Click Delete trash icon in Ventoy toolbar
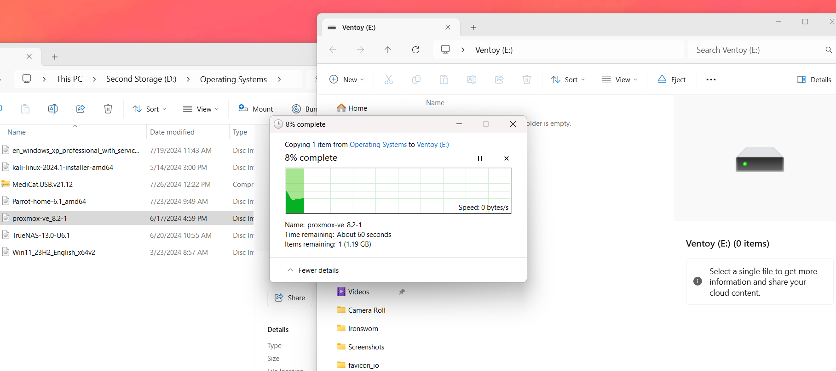This screenshot has height=371, width=836. point(527,79)
